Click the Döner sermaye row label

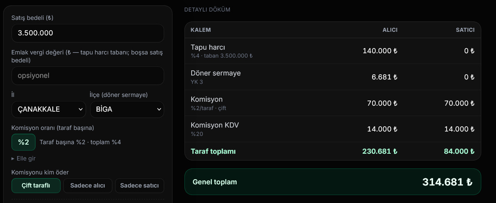pos(216,73)
